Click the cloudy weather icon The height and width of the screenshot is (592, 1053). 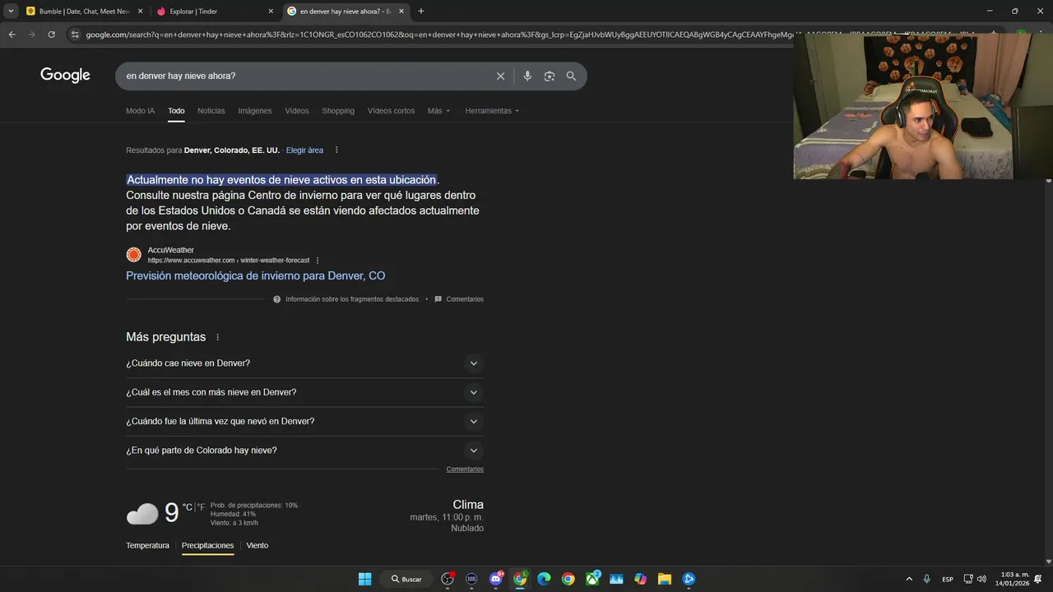click(141, 514)
